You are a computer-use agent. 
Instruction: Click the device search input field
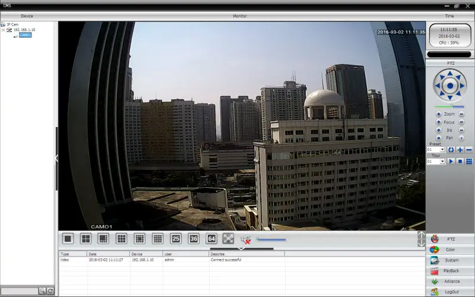(x=20, y=291)
